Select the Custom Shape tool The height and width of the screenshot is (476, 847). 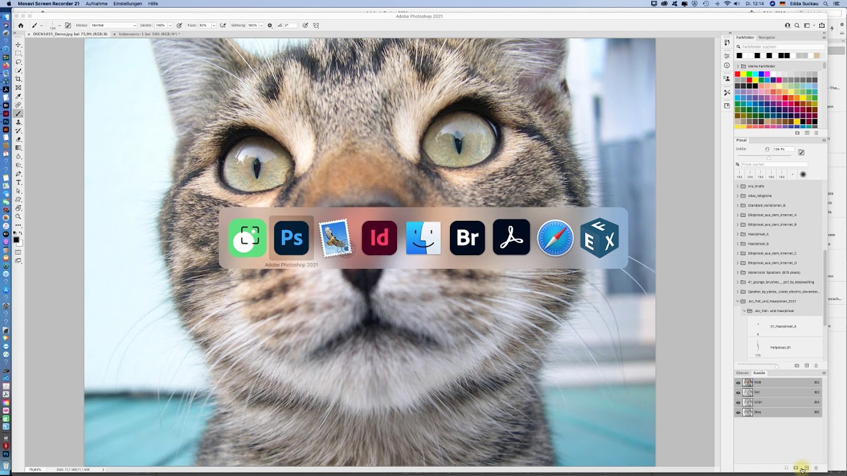click(x=19, y=199)
